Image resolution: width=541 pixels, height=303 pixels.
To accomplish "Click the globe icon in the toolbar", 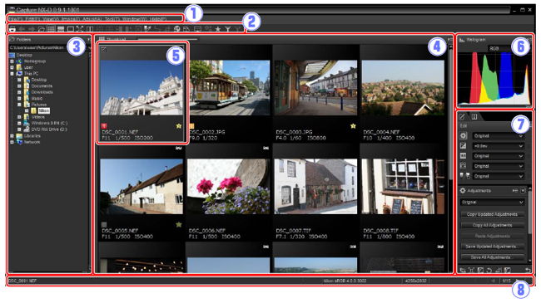I will click(176, 29).
